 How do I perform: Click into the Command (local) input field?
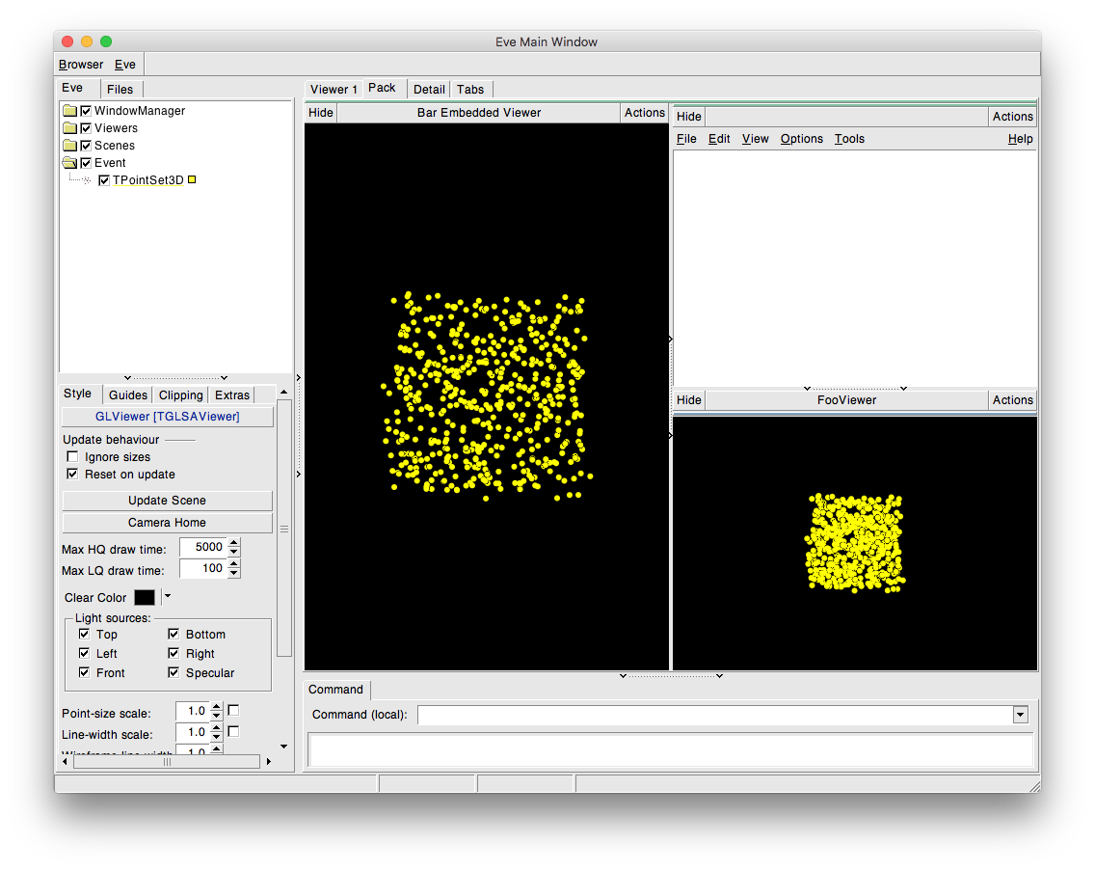click(713, 715)
